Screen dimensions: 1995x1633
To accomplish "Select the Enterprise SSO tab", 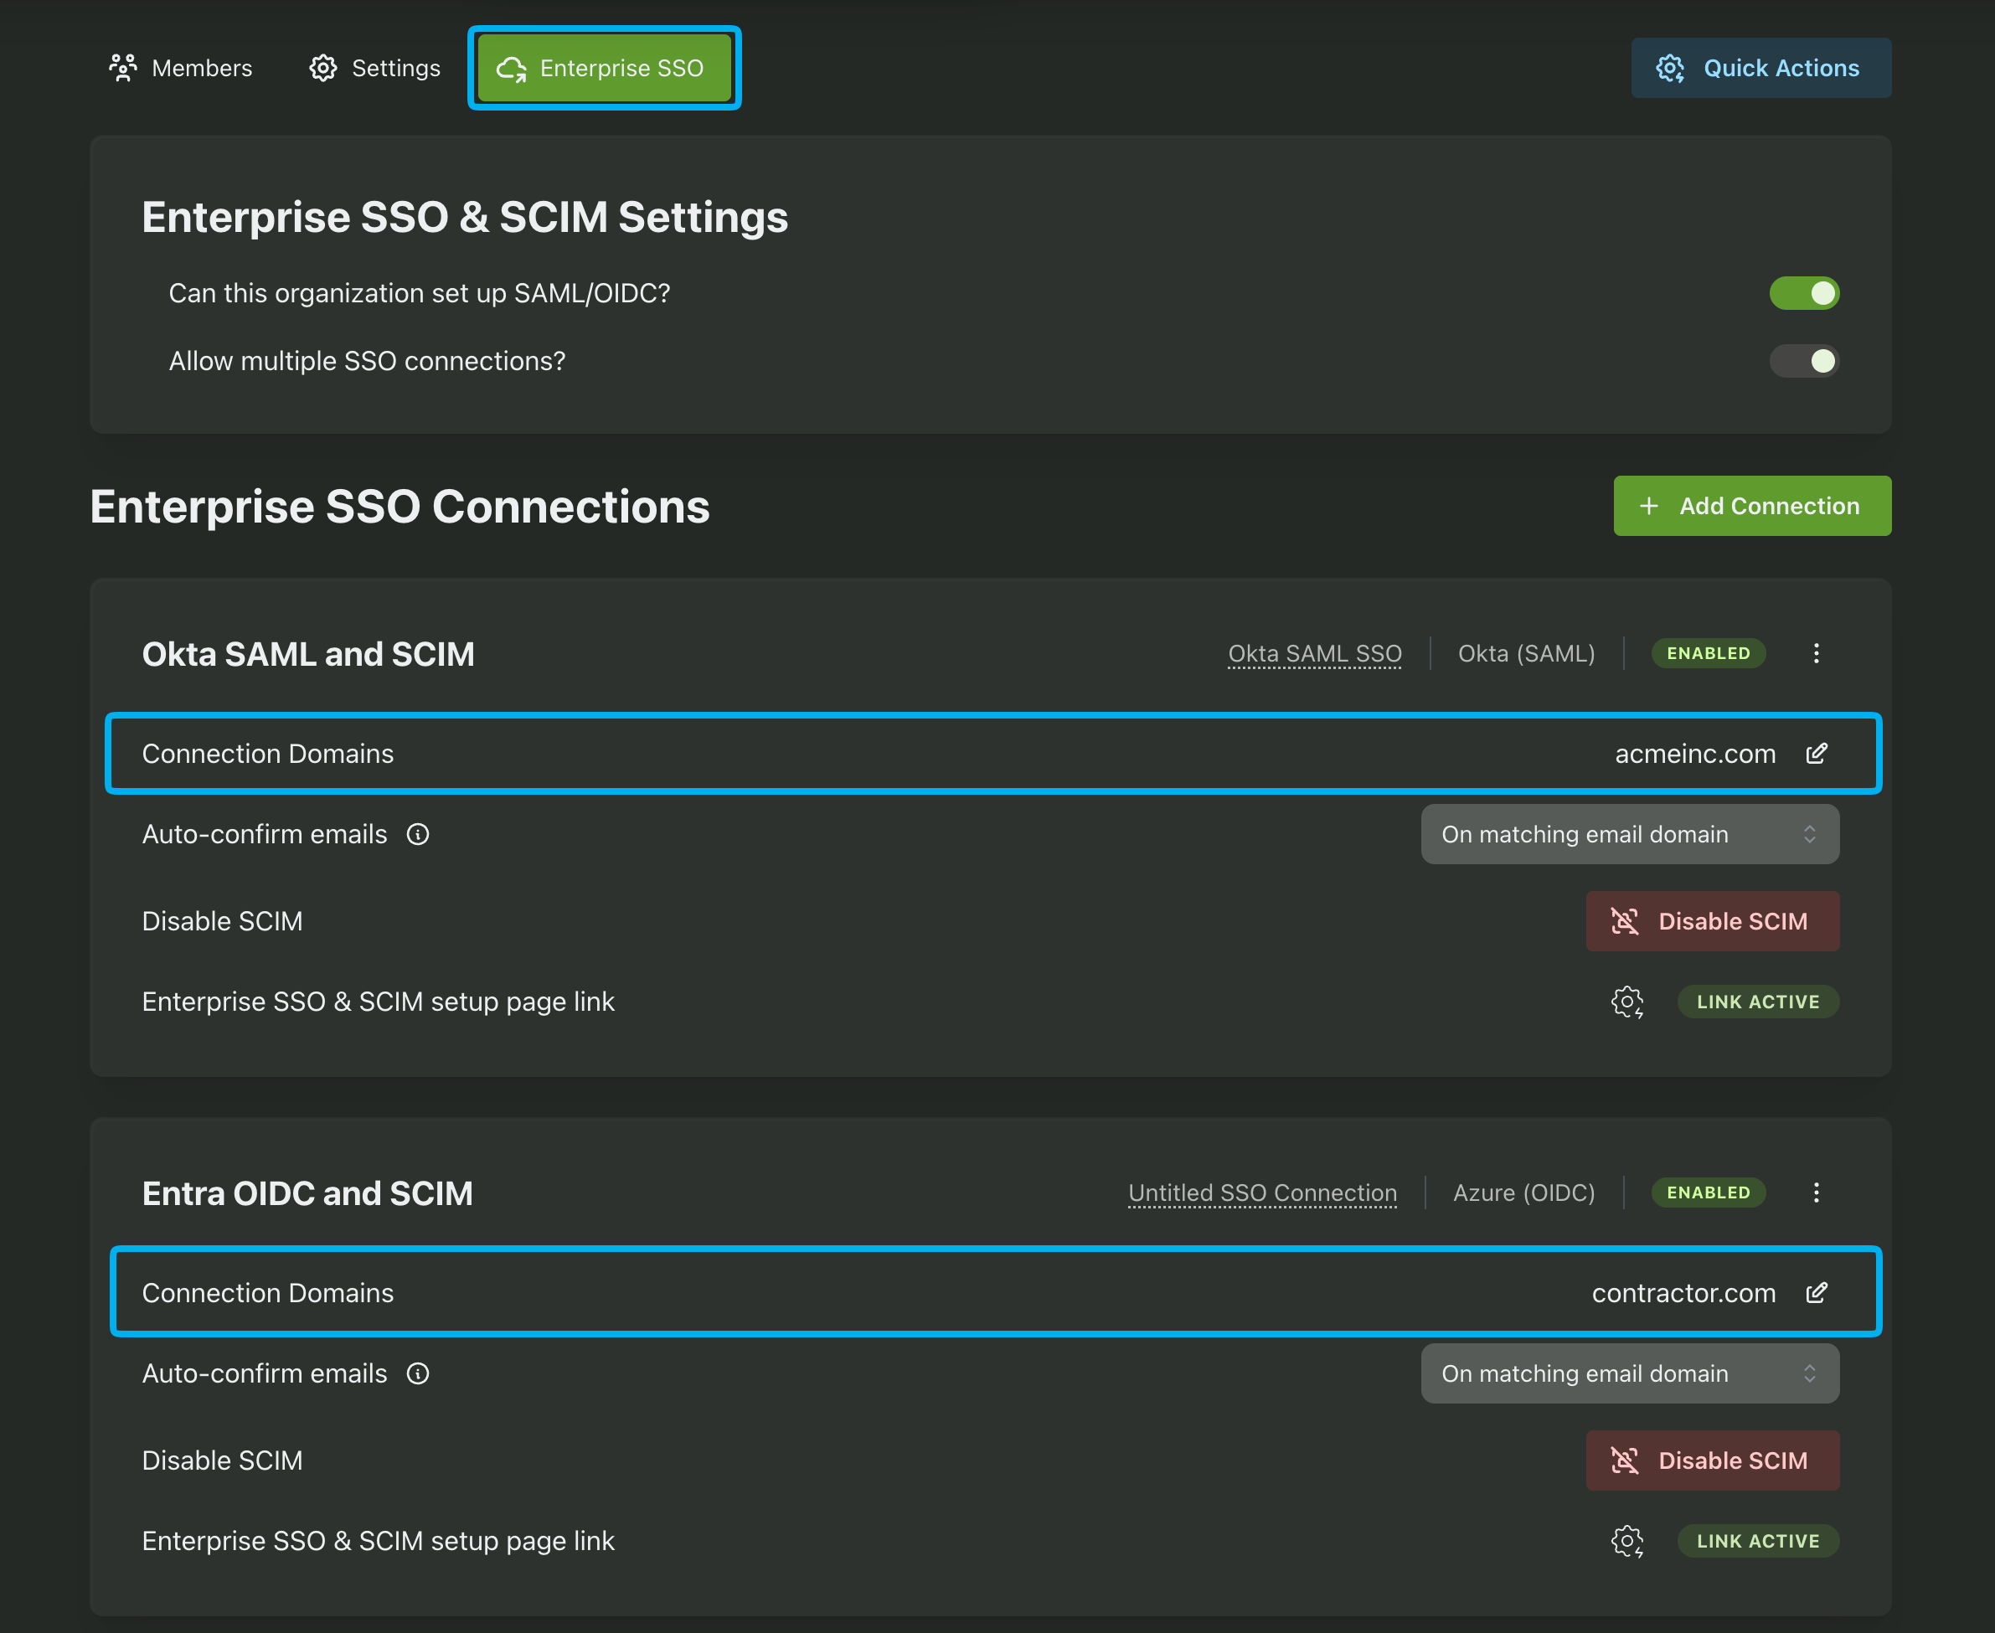I will tap(604, 68).
